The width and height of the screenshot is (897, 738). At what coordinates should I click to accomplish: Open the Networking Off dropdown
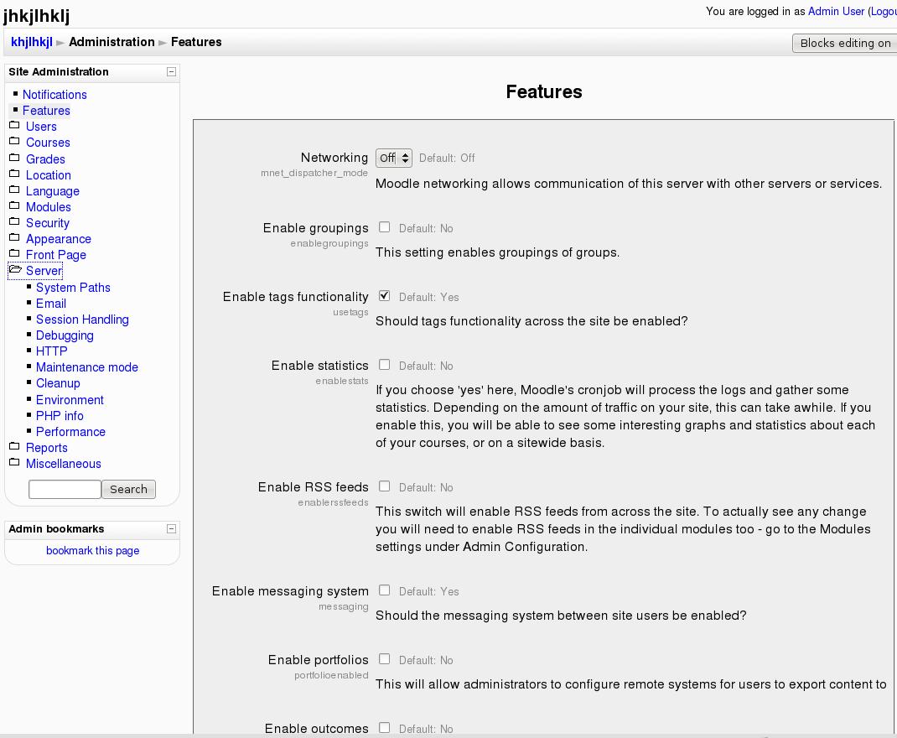point(393,158)
